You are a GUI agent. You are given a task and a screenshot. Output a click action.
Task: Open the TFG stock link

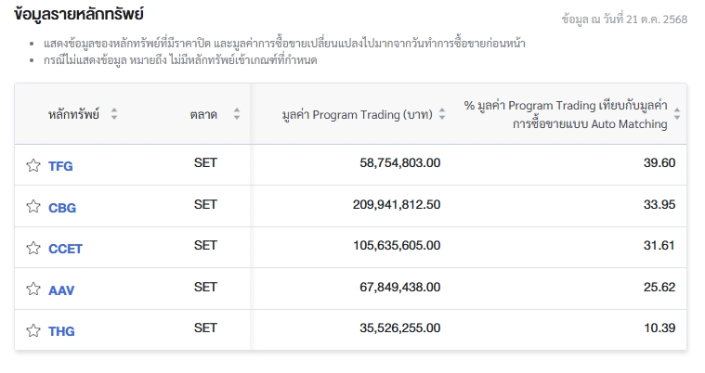[60, 167]
